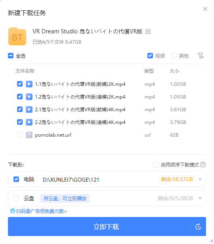Sort by 类型 column header
The image size is (214, 244).
click(x=149, y=71)
